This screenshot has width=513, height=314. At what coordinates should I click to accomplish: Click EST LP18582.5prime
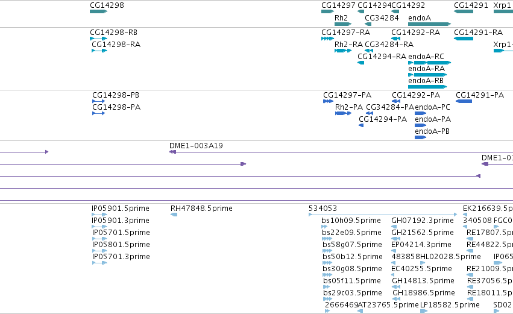pos(450,306)
